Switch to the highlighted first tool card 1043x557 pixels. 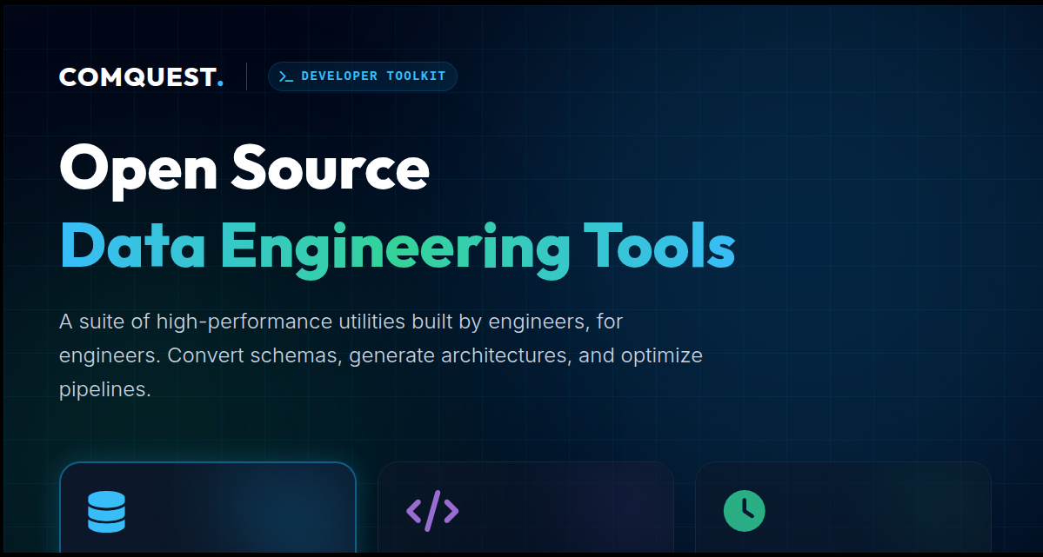207,513
